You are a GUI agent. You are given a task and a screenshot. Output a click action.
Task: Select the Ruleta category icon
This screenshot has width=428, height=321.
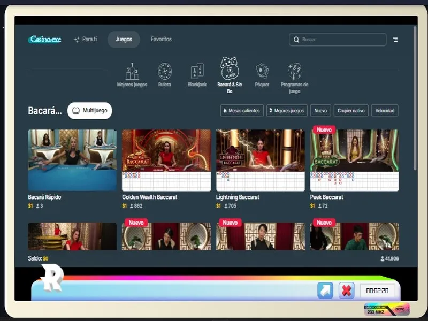[x=165, y=71]
